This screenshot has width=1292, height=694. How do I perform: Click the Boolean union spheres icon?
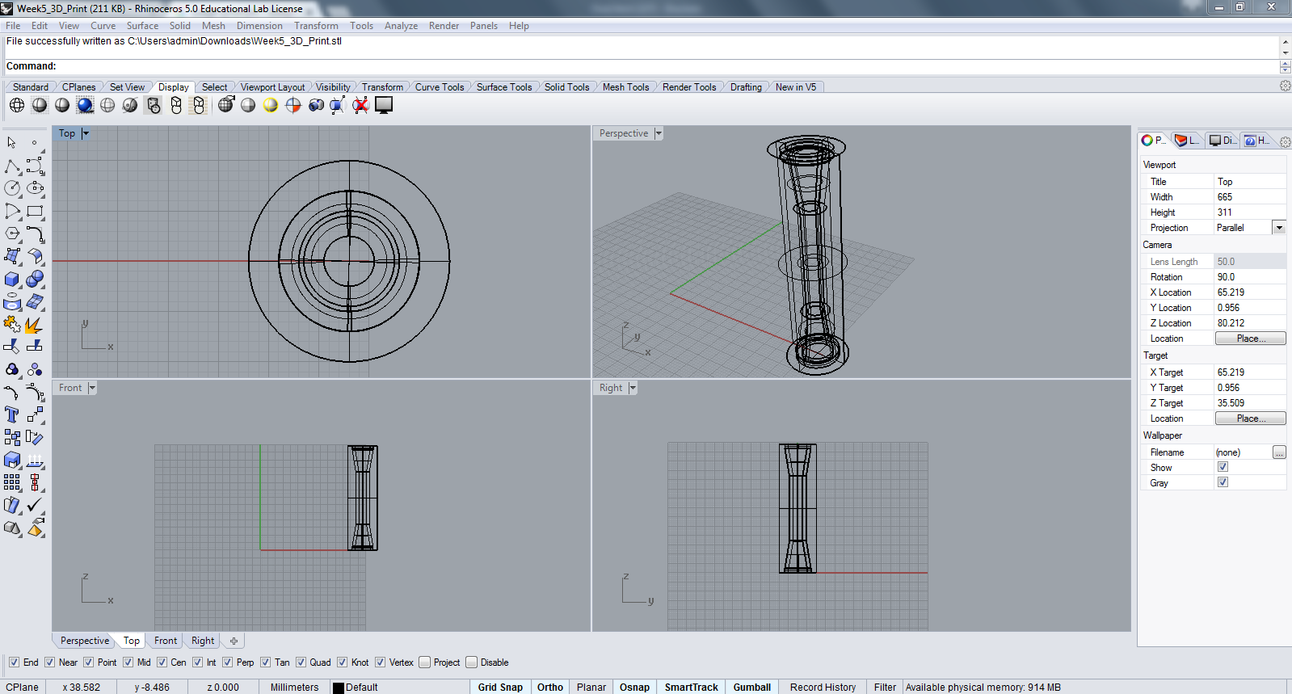coord(35,280)
